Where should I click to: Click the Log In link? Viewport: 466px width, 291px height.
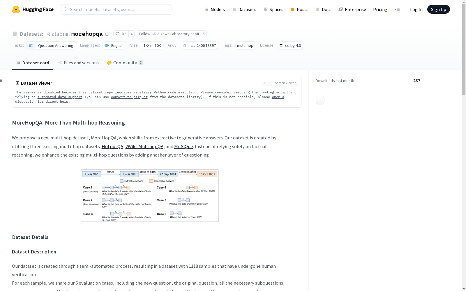point(416,9)
